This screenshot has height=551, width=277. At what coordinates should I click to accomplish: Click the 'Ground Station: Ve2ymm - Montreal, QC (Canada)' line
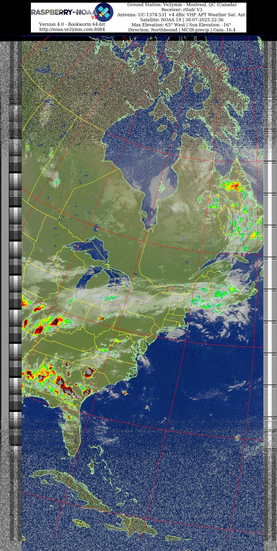click(182, 5)
